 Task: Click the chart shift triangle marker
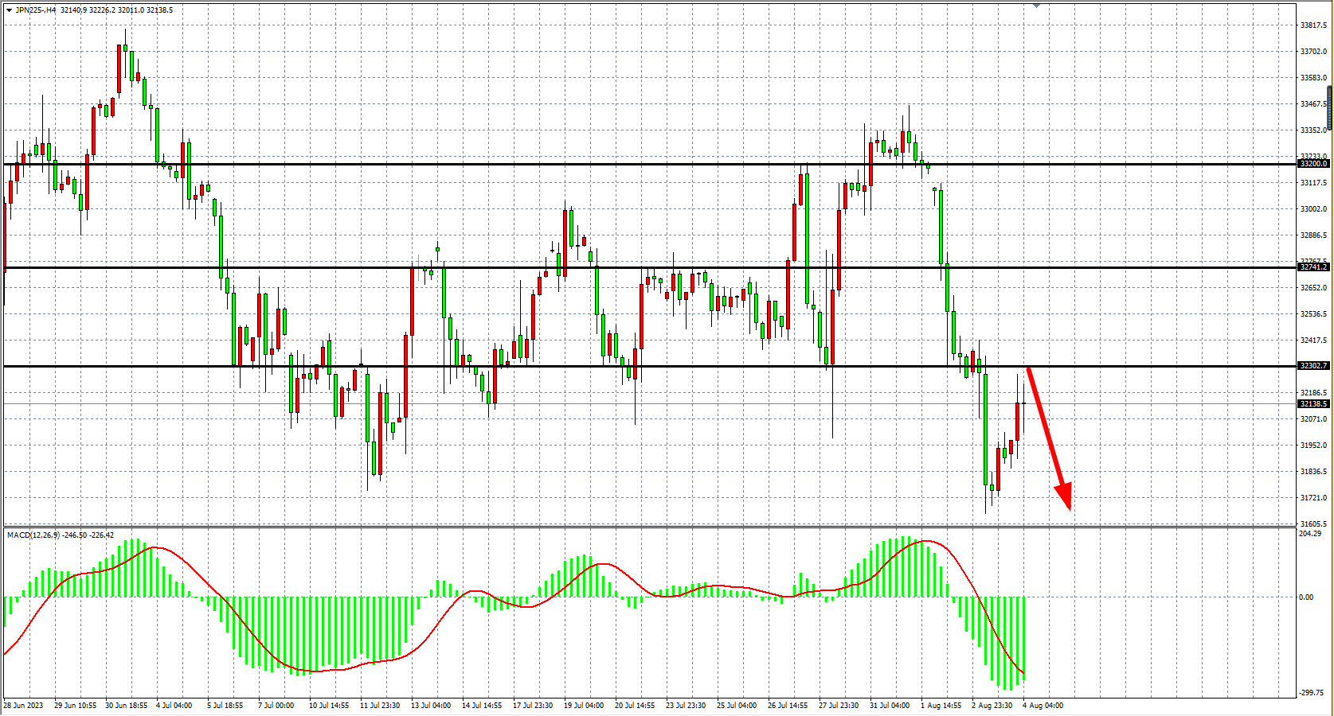[1036, 5]
